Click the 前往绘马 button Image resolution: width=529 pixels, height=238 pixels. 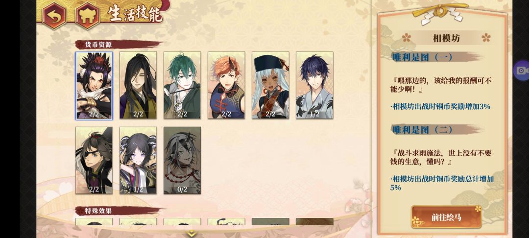(446, 217)
